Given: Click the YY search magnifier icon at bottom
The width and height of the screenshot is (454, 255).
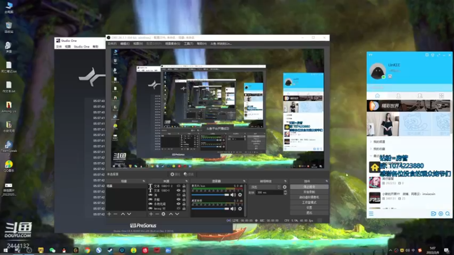Looking at the screenshot, I should (x=448, y=214).
